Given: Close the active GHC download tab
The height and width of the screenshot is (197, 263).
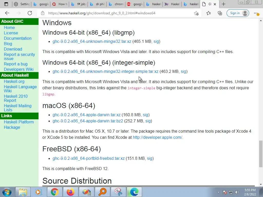Looking at the screenshot, I should (215, 4).
